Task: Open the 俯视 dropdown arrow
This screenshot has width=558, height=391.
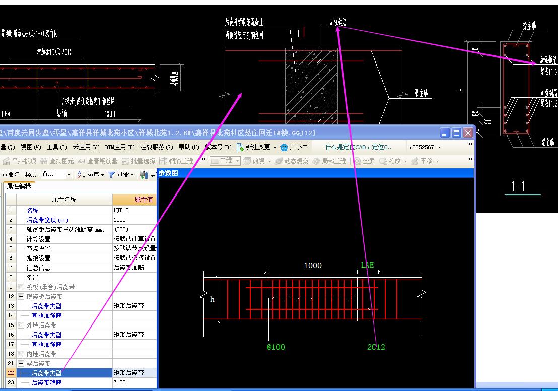Action: 269,161
